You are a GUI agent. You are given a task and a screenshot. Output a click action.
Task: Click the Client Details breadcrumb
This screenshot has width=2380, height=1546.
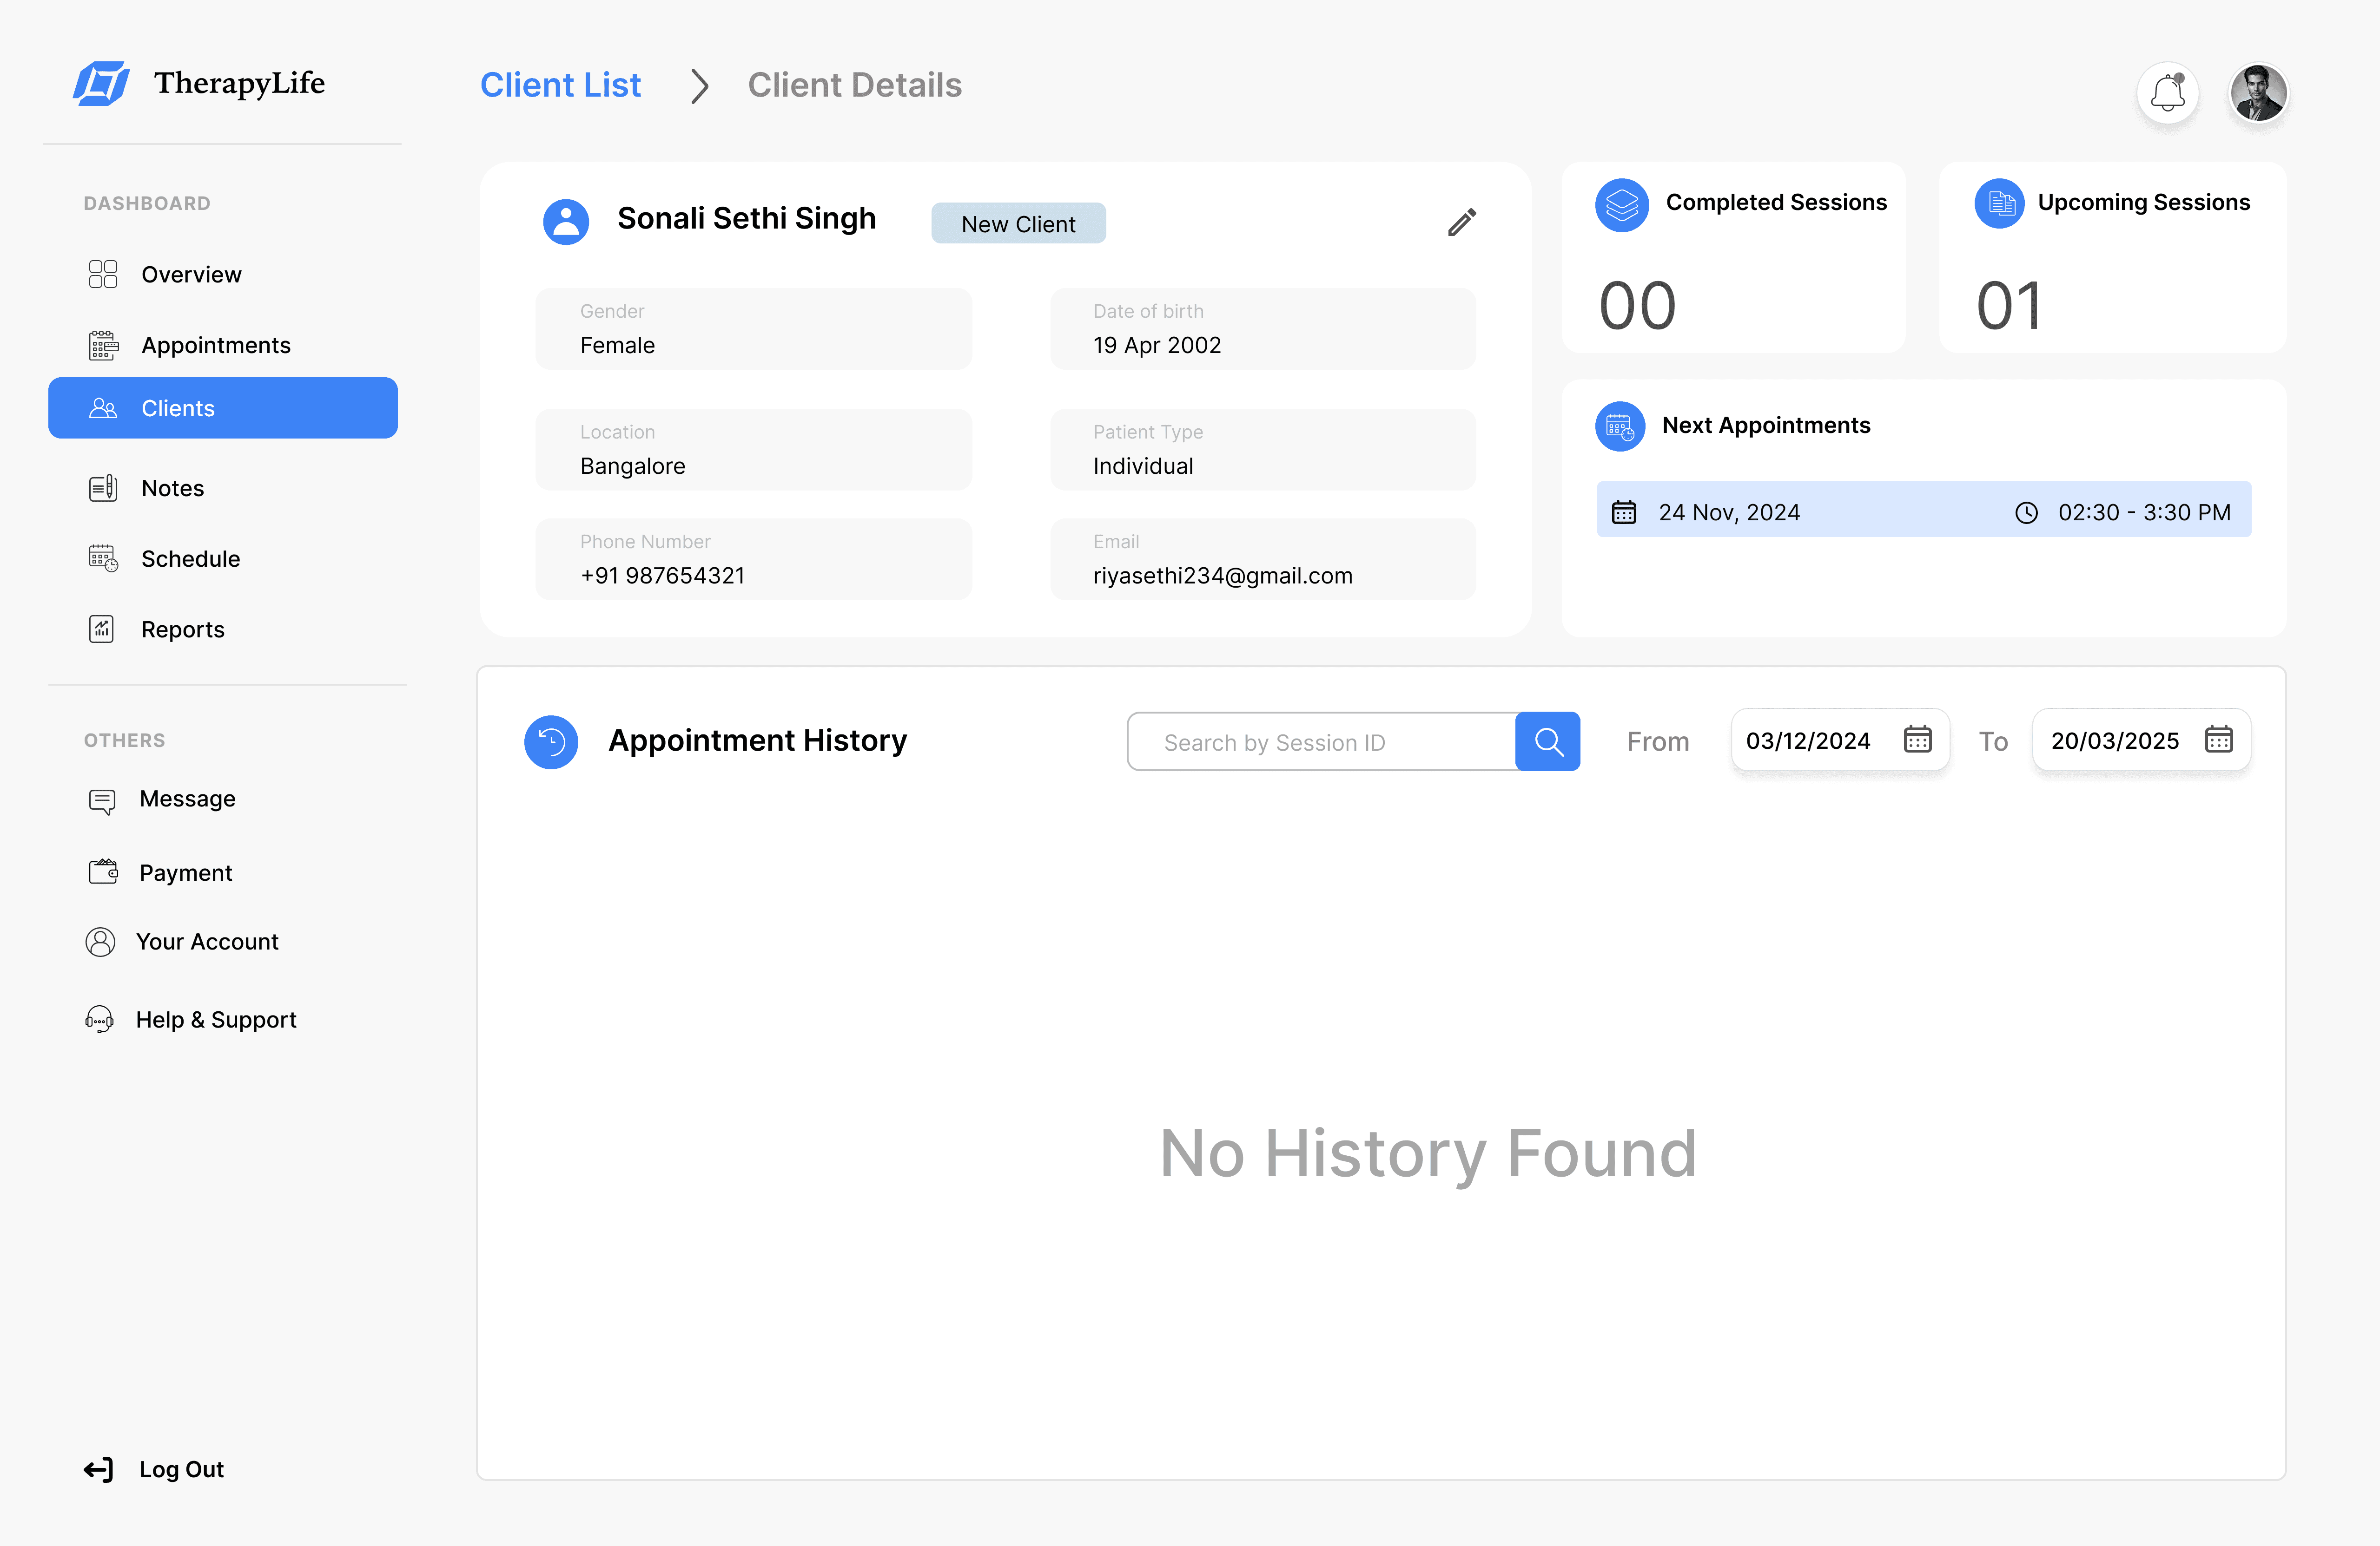click(855, 85)
